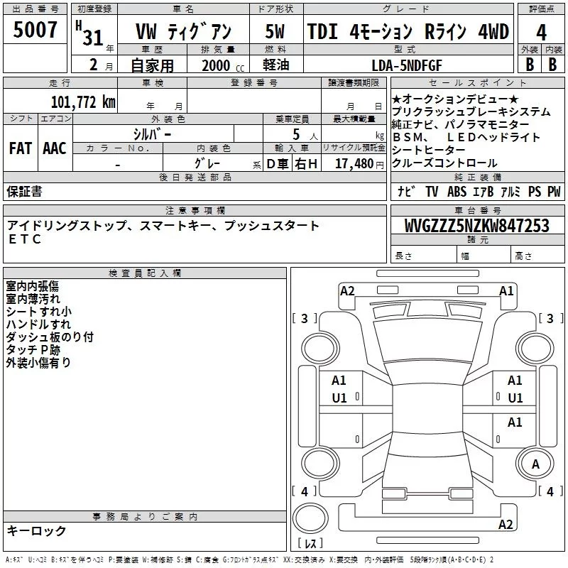Click the A mark inside the rear wheel

[x=535, y=464]
